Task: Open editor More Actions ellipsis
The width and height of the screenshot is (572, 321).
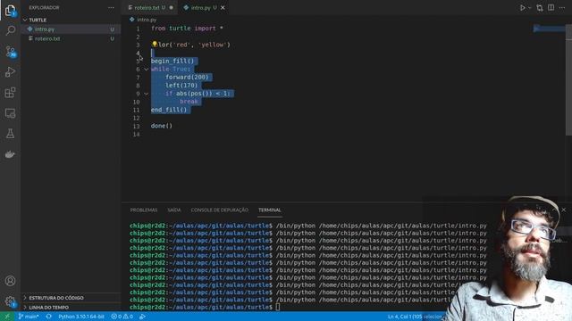Action: (x=562, y=8)
